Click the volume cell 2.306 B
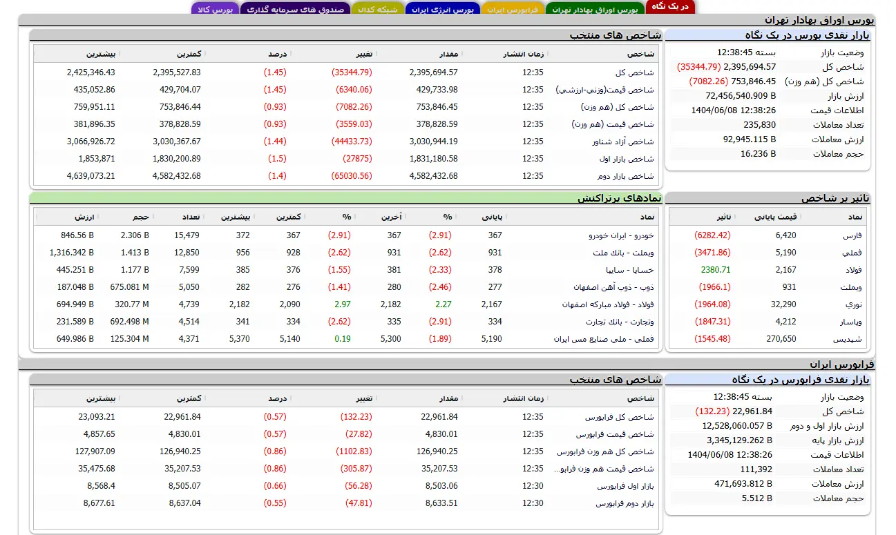 (x=135, y=235)
